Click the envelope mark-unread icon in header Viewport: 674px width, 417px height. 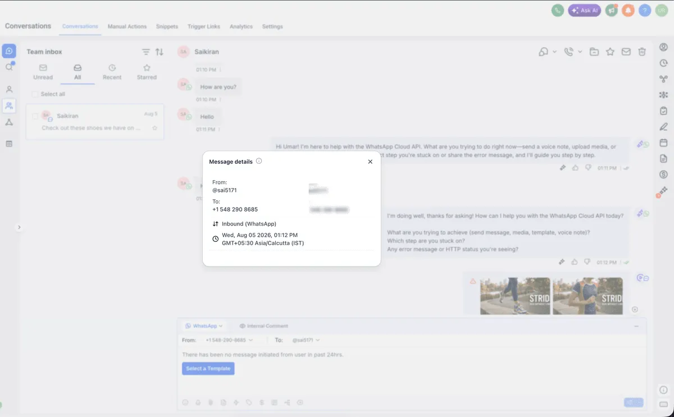(626, 52)
